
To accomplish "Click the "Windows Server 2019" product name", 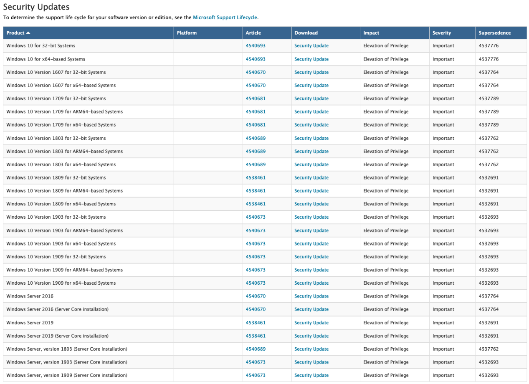I will pos(30,323).
